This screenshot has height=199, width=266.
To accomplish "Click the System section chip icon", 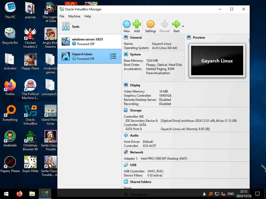I will coord(126,54).
